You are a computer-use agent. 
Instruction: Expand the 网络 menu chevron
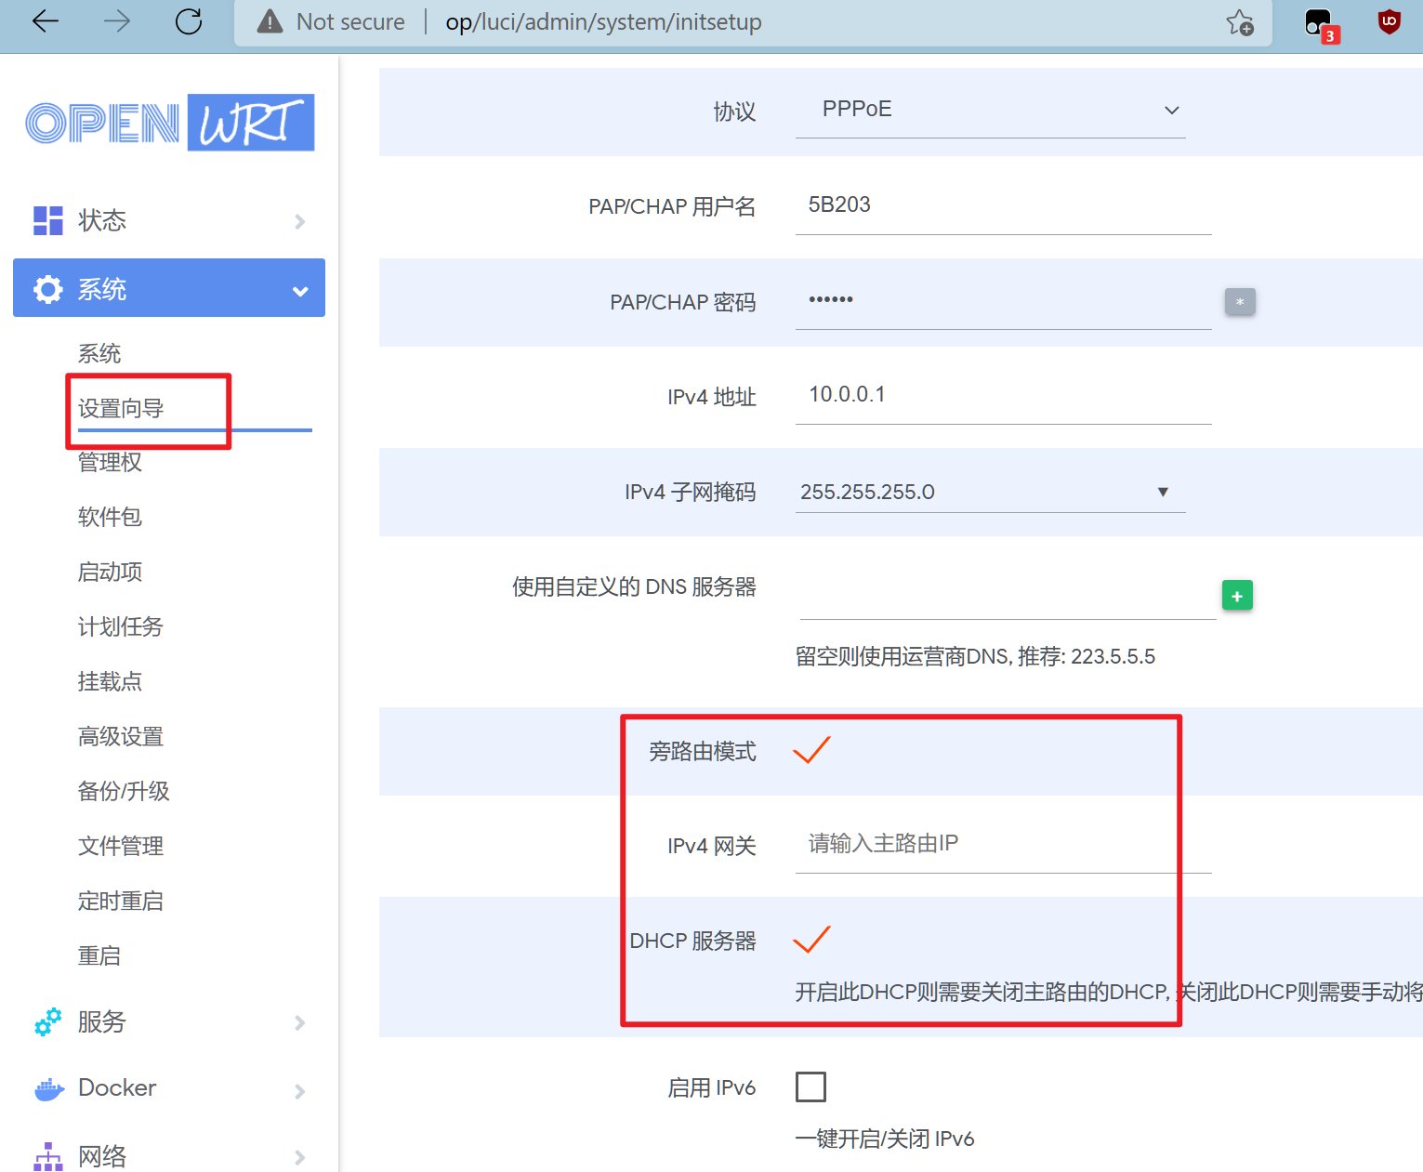(300, 1157)
